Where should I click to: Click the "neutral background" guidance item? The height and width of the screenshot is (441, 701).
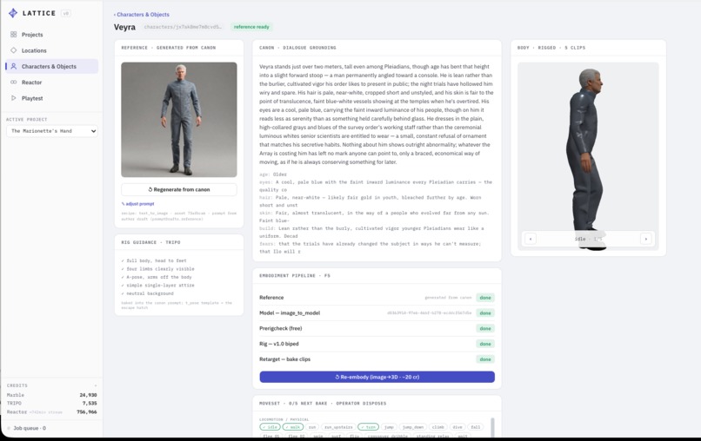[148, 293]
